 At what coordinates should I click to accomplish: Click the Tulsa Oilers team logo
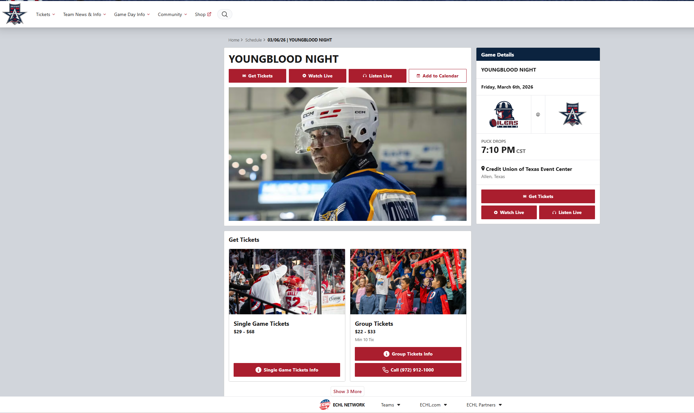(x=504, y=114)
